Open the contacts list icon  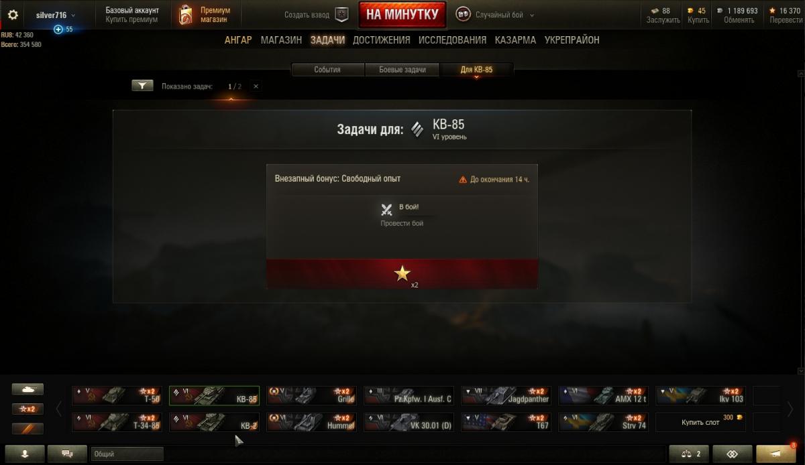(25, 454)
